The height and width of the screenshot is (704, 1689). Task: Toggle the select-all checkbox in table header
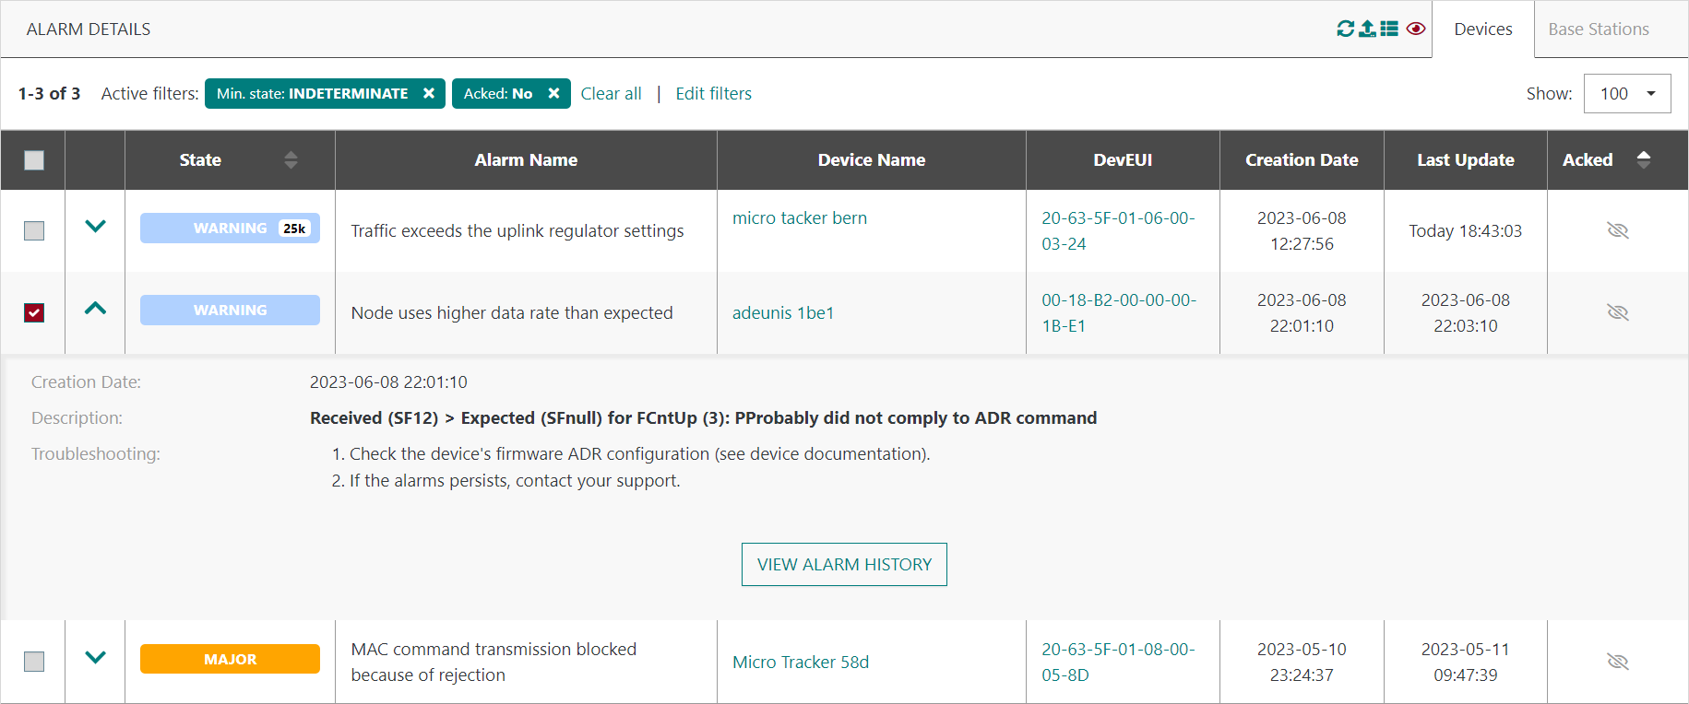(x=34, y=160)
